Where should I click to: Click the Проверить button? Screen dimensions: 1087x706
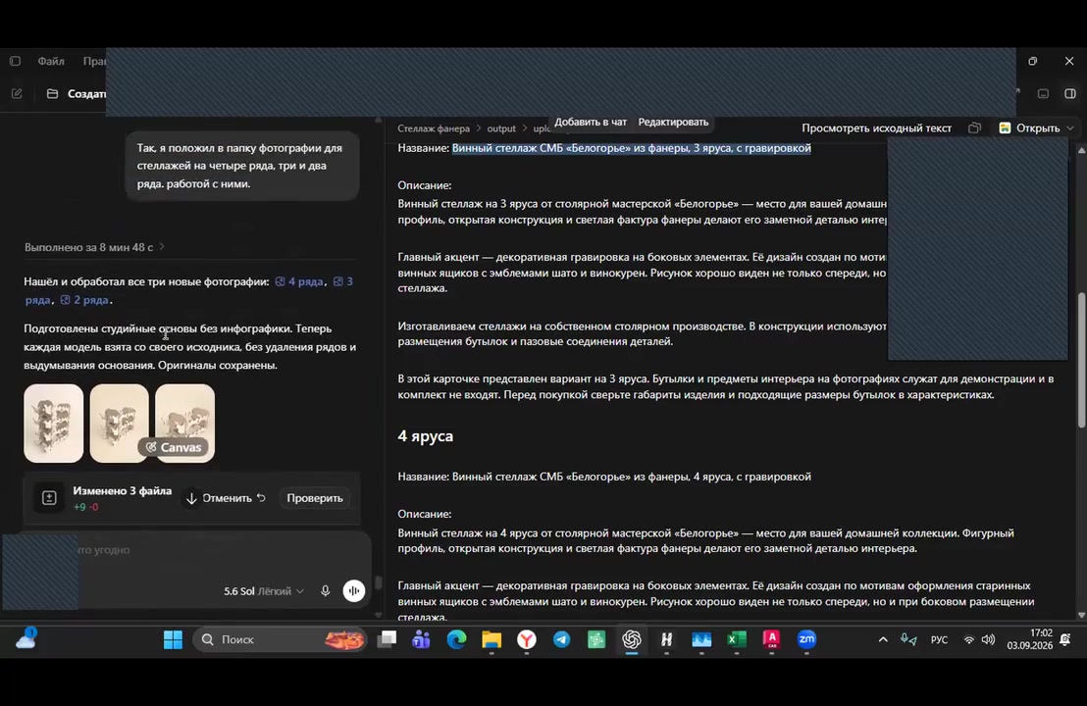315,498
